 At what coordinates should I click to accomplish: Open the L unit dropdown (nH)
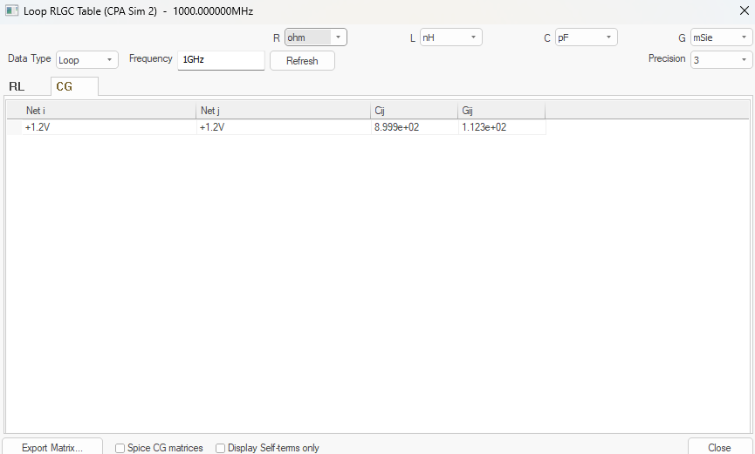450,37
